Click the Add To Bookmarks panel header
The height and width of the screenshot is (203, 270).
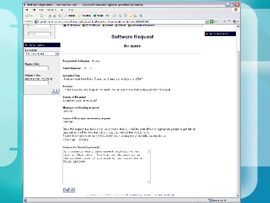click(220, 34)
